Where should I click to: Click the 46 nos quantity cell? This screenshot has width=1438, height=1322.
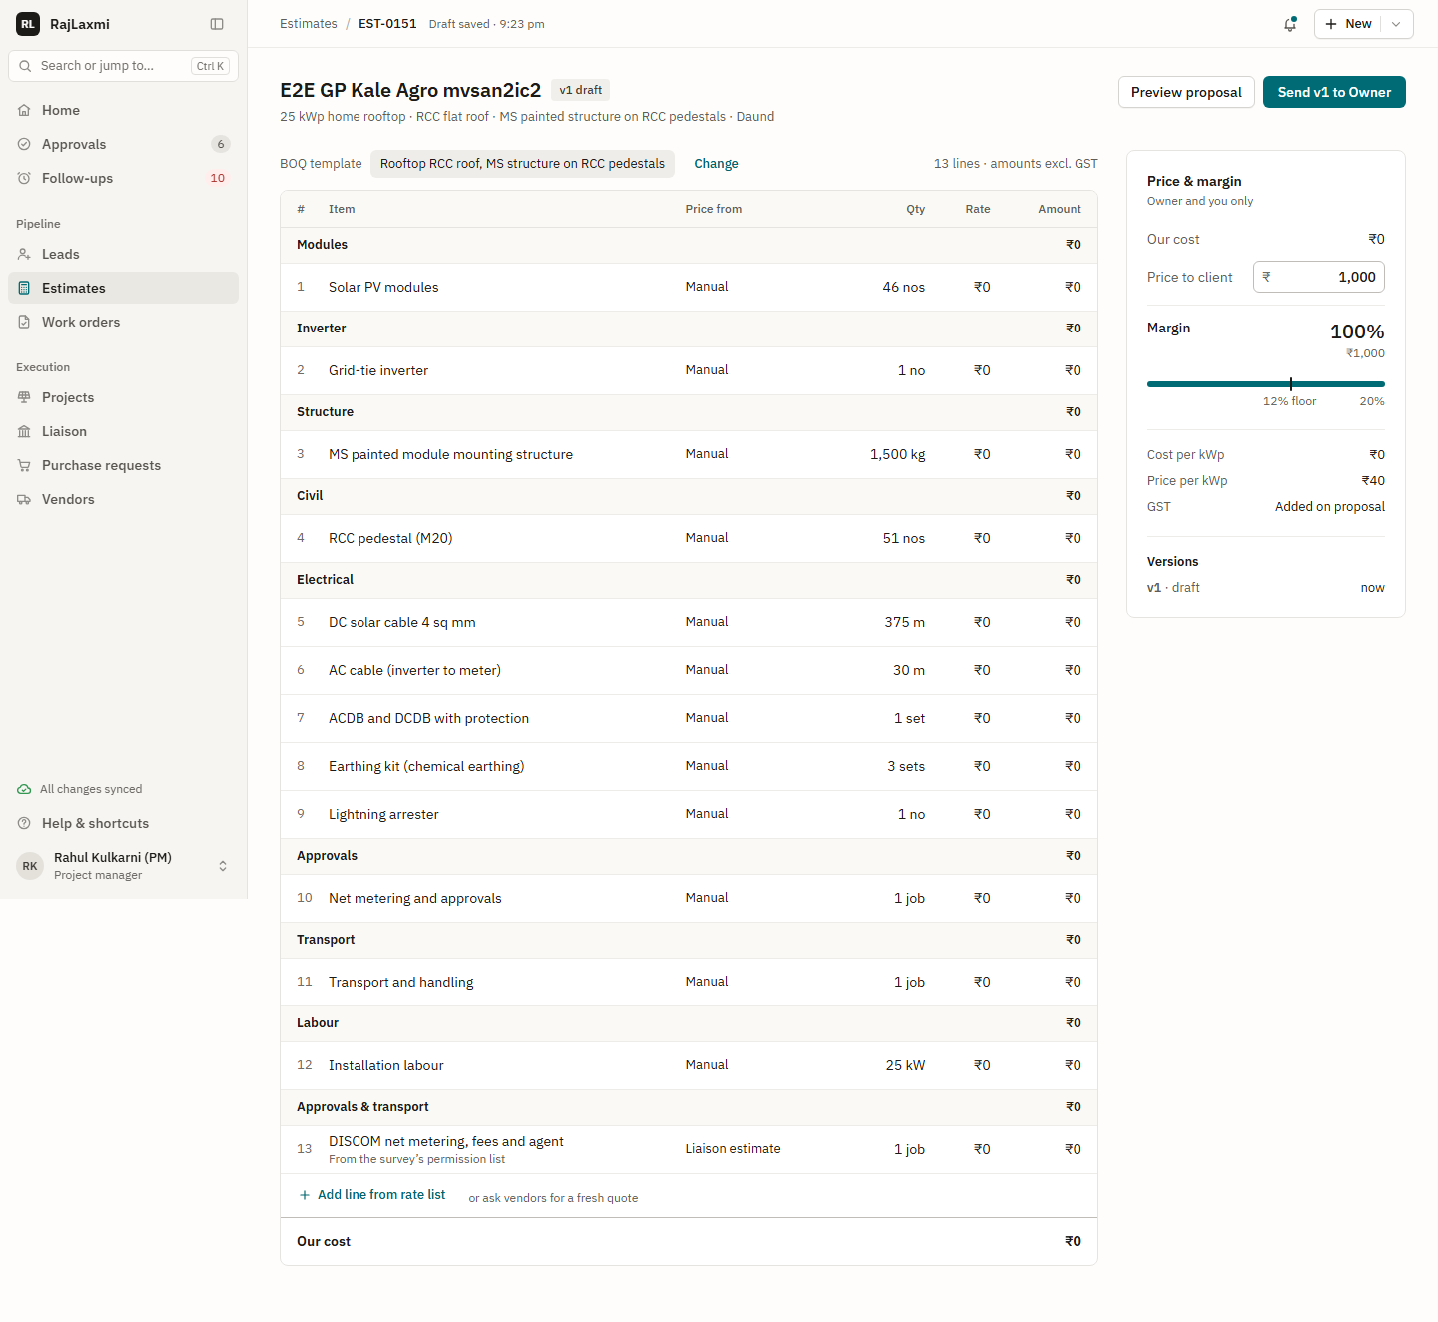point(904,287)
